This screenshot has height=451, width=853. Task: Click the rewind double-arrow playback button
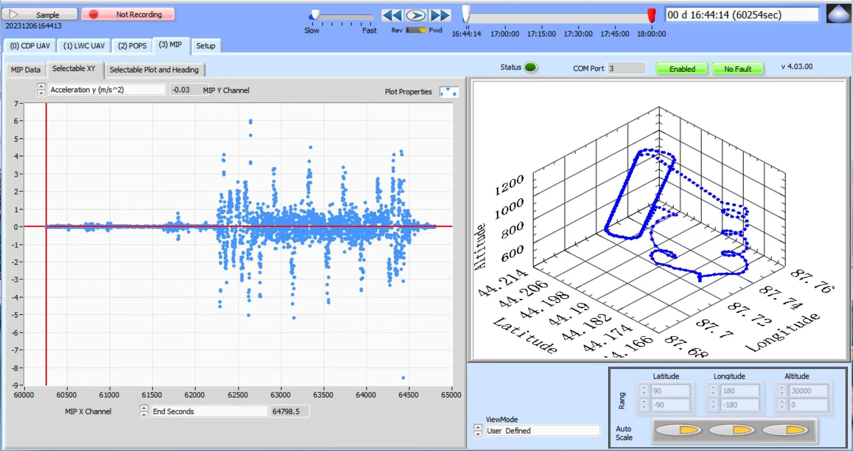point(392,16)
